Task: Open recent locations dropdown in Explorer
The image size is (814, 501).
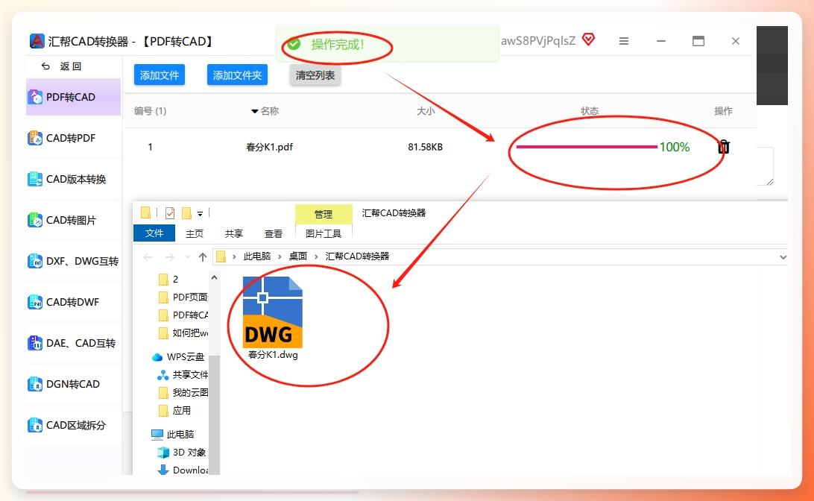Action: coord(187,257)
